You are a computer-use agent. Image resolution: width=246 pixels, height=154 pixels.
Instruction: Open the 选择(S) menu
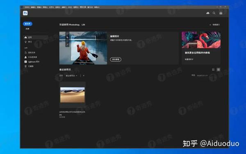pos(57,7)
